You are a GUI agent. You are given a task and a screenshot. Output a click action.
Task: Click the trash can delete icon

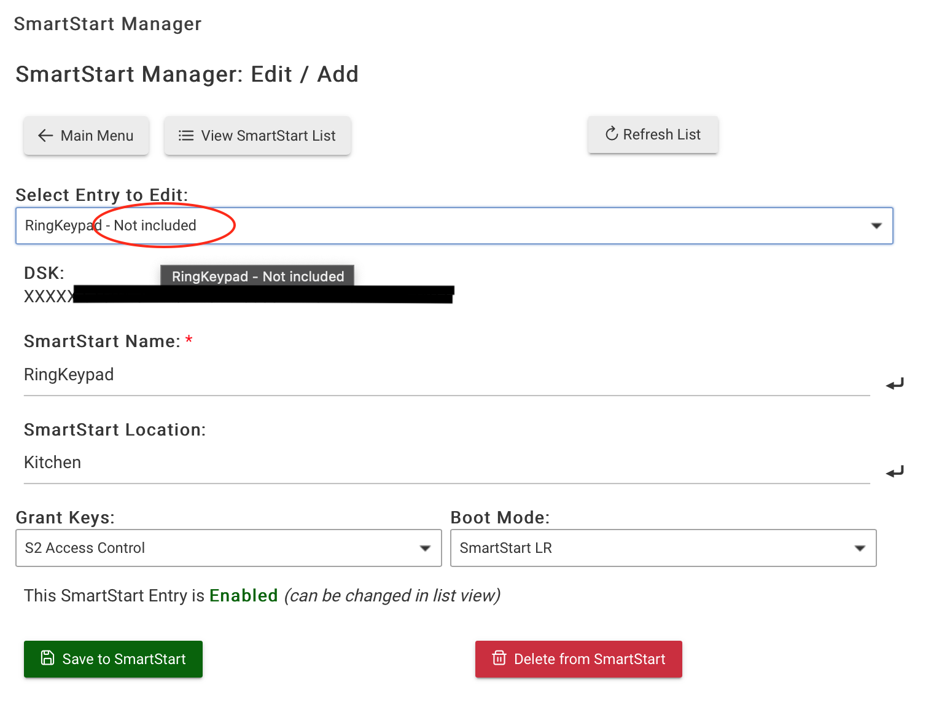[x=499, y=659]
